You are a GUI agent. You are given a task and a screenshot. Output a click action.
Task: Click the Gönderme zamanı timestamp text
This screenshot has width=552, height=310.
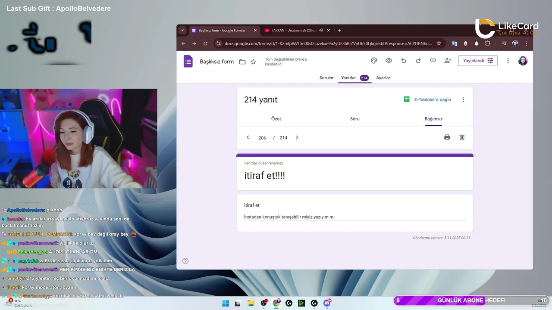tap(442, 238)
